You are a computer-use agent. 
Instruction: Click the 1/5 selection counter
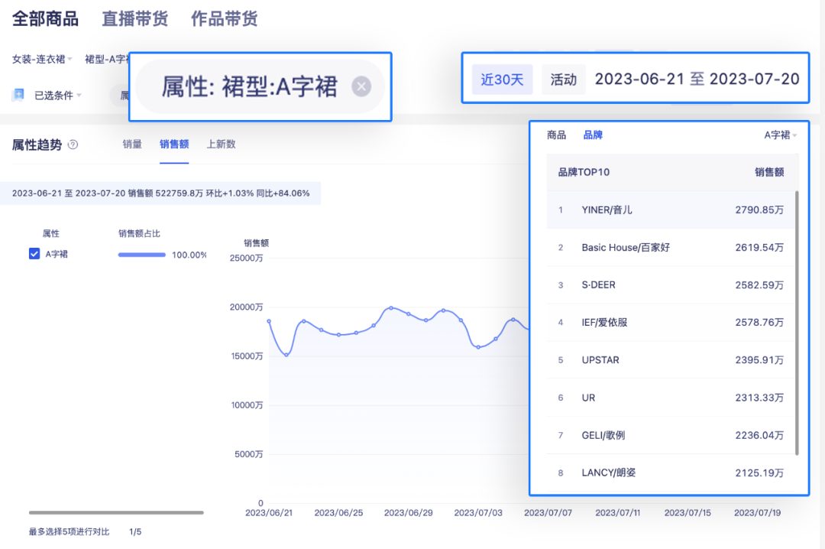pyautogui.click(x=135, y=532)
